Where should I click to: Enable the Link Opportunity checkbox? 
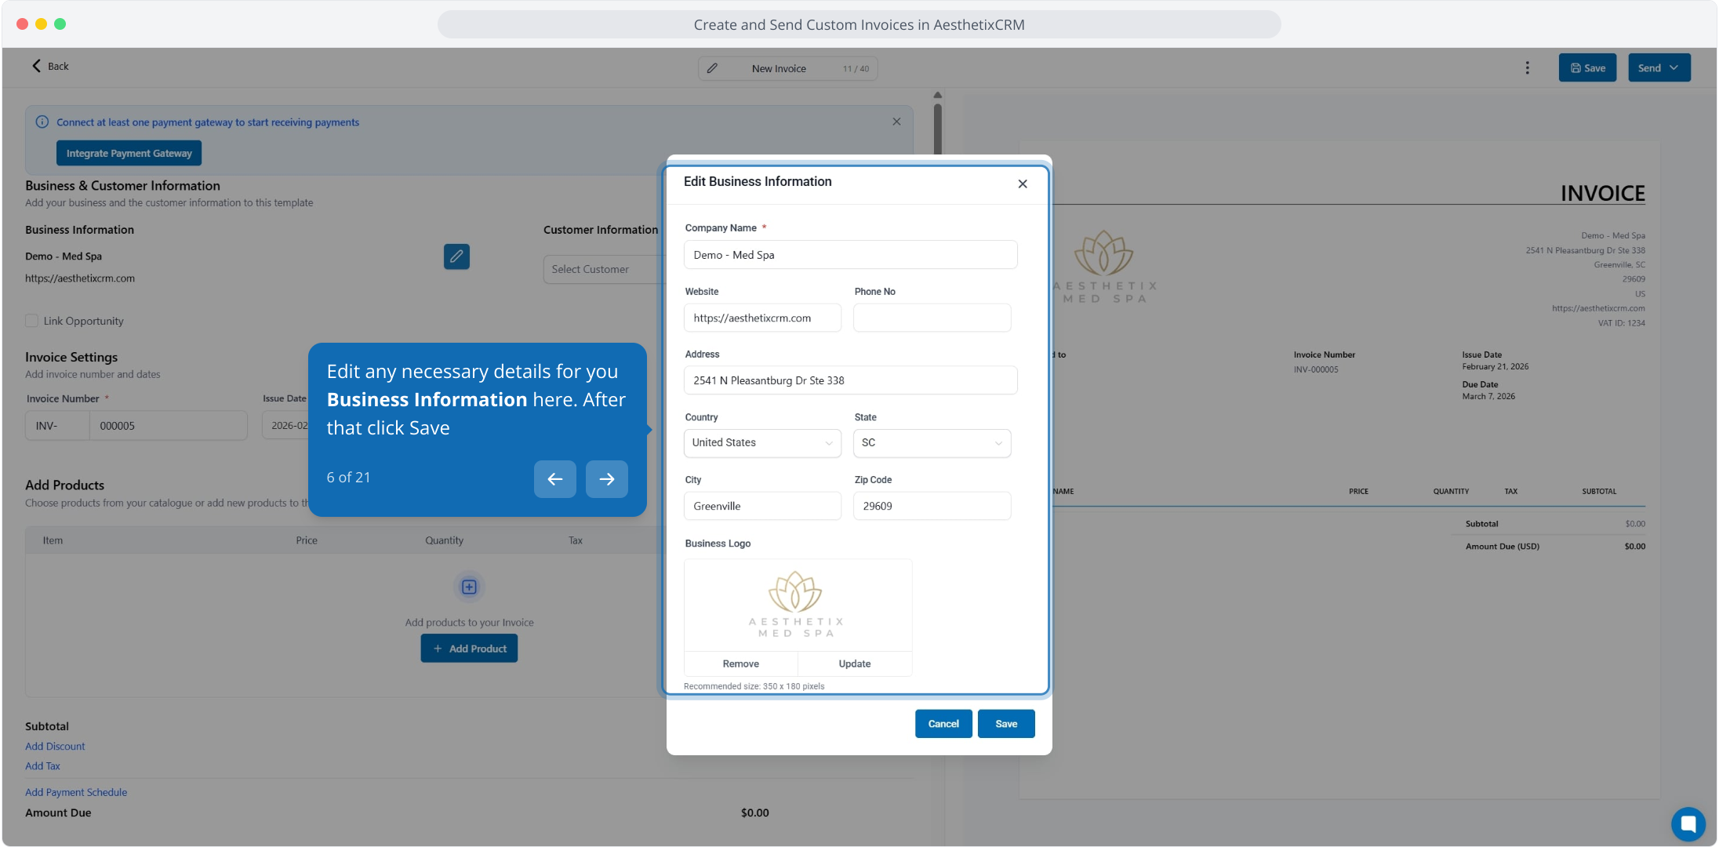tap(32, 321)
